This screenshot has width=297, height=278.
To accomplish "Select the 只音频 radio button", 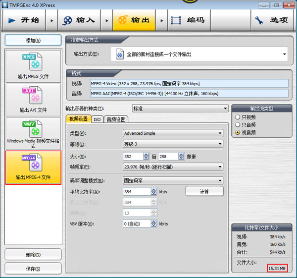I will point(238,124).
